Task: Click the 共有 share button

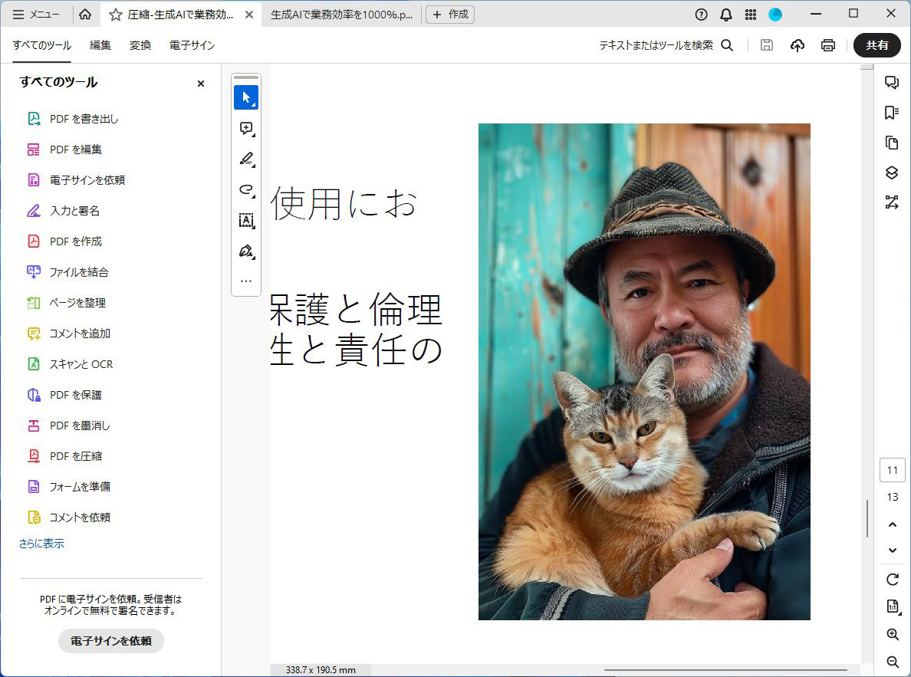Action: click(876, 45)
